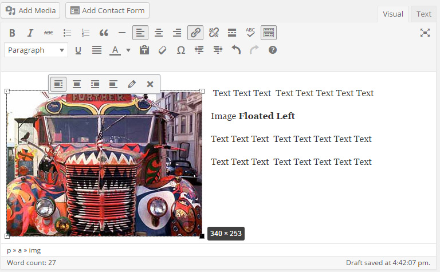Toggle italic formatting
Image resolution: width=440 pixels, height=272 pixels.
coord(30,33)
